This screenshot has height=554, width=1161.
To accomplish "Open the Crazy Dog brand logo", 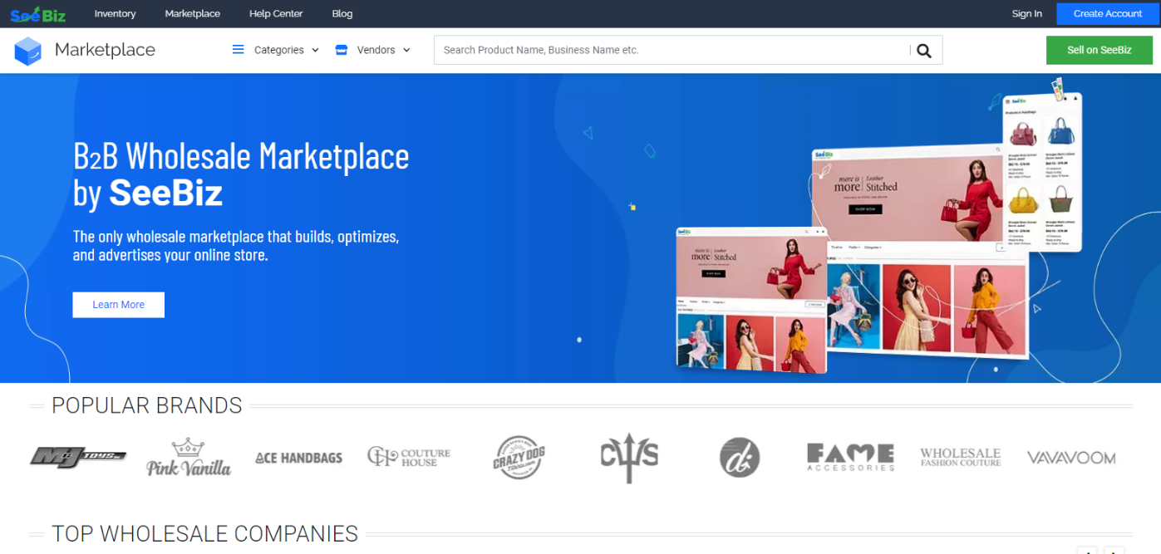I will (519, 458).
